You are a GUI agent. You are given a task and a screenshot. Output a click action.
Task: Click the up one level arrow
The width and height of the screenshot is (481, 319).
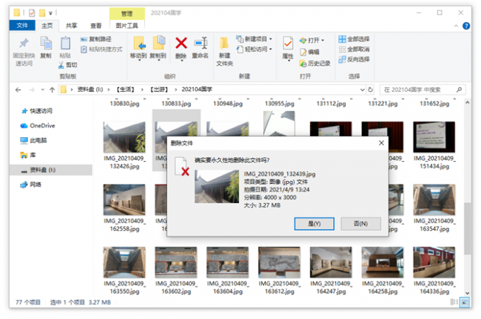pos(52,90)
